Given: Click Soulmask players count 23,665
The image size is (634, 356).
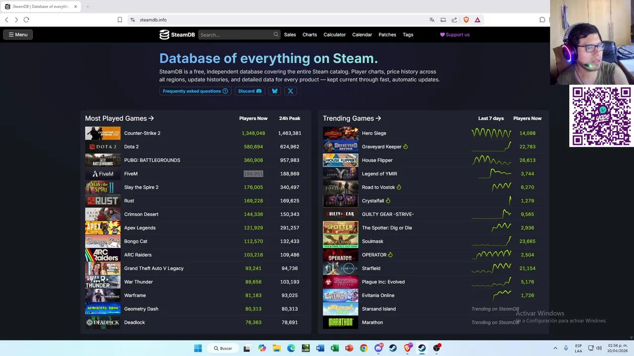Looking at the screenshot, I should pos(527,241).
